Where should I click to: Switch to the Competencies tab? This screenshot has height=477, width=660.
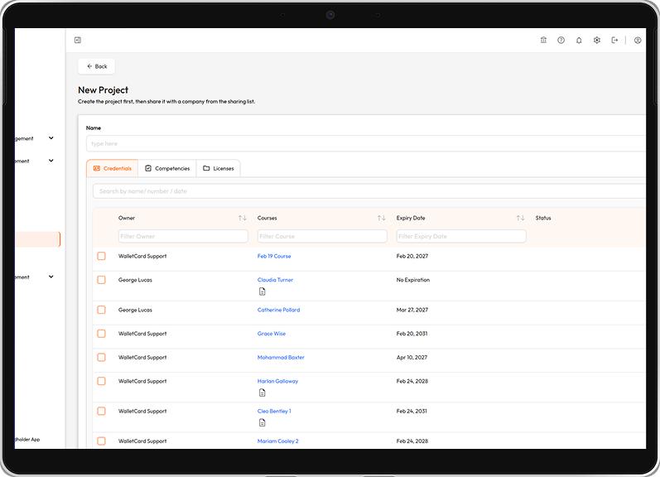pos(167,168)
